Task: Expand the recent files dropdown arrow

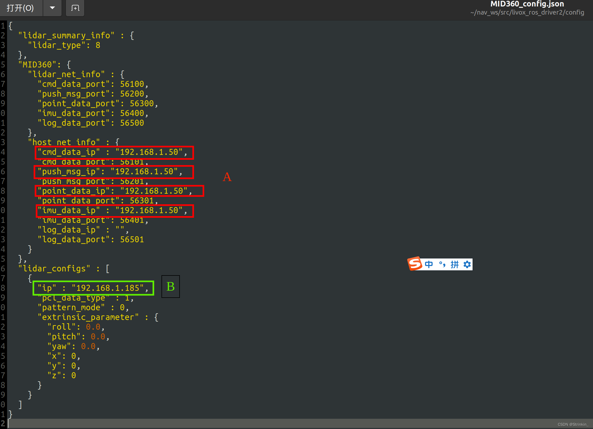Action: pyautogui.click(x=52, y=8)
